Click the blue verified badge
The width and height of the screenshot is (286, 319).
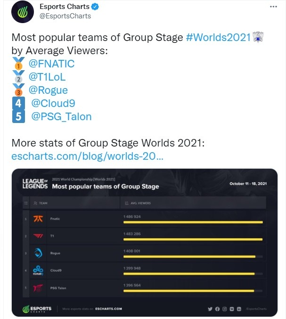(x=94, y=7)
